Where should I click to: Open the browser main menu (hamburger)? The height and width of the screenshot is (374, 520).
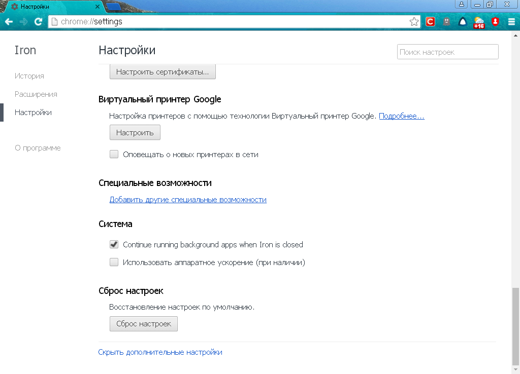[x=511, y=22]
